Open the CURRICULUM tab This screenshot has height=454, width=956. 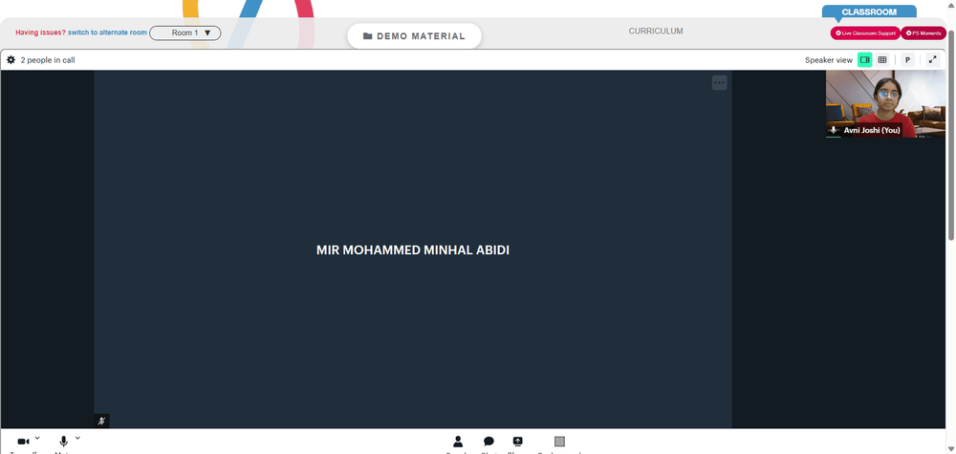coord(656,32)
